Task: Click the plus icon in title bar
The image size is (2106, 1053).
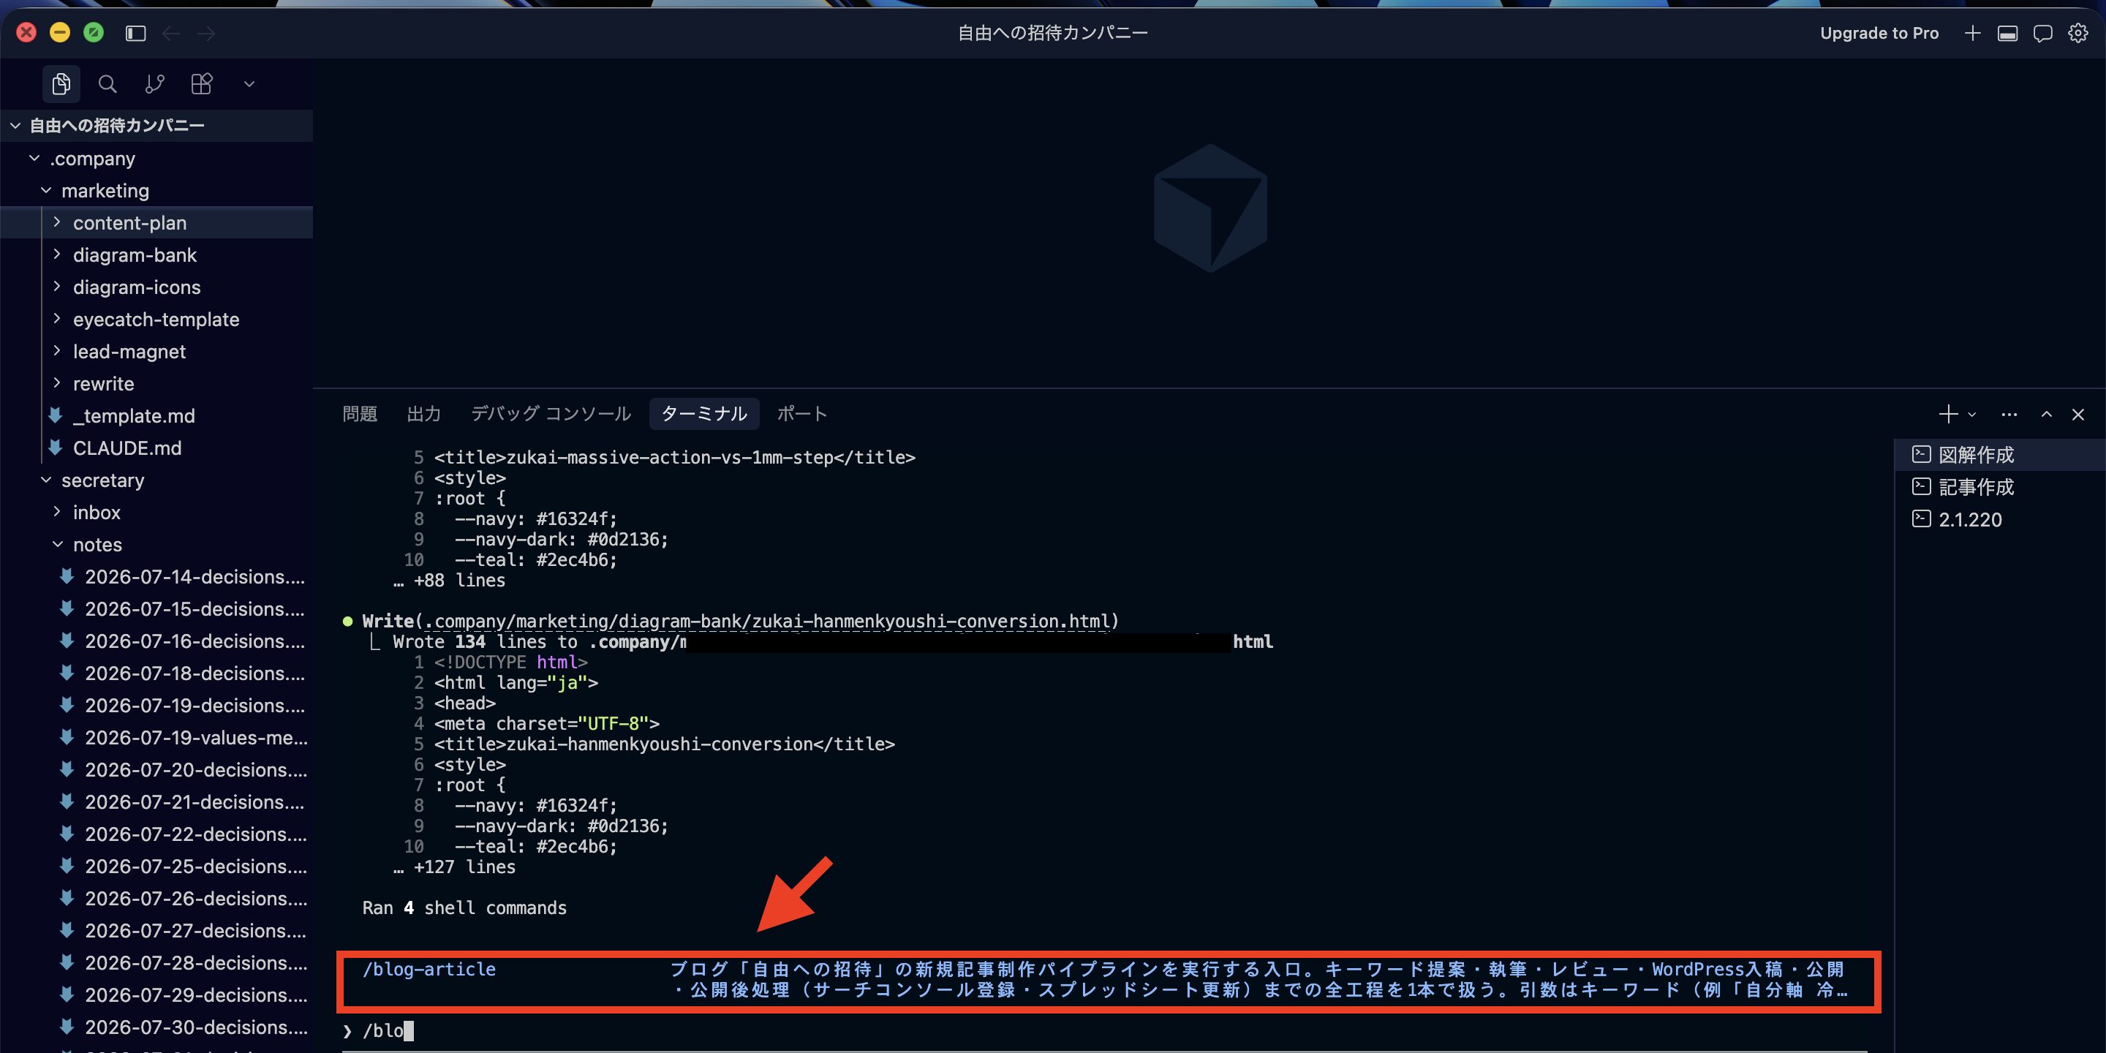Action: pos(1973,33)
